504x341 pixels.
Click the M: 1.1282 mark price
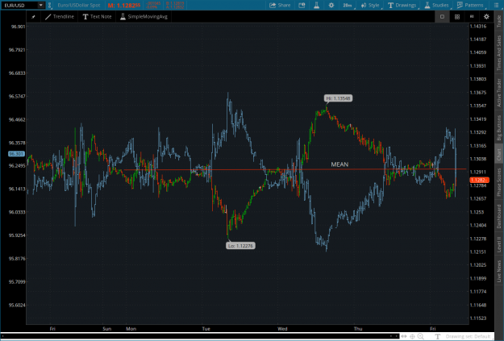(x=124, y=5)
